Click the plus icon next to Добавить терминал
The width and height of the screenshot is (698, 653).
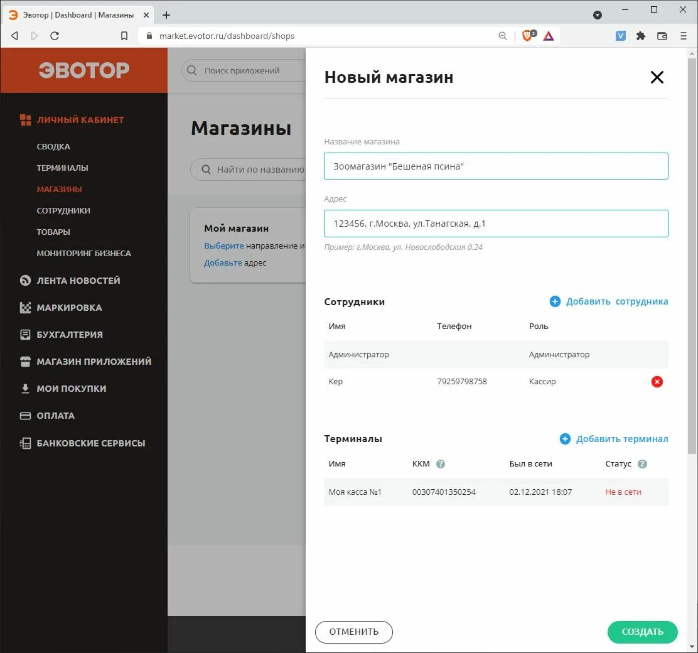[565, 439]
